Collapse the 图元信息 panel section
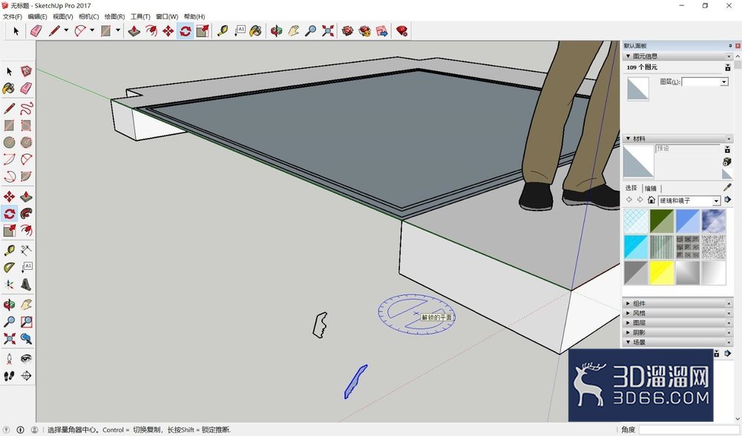 coord(628,56)
